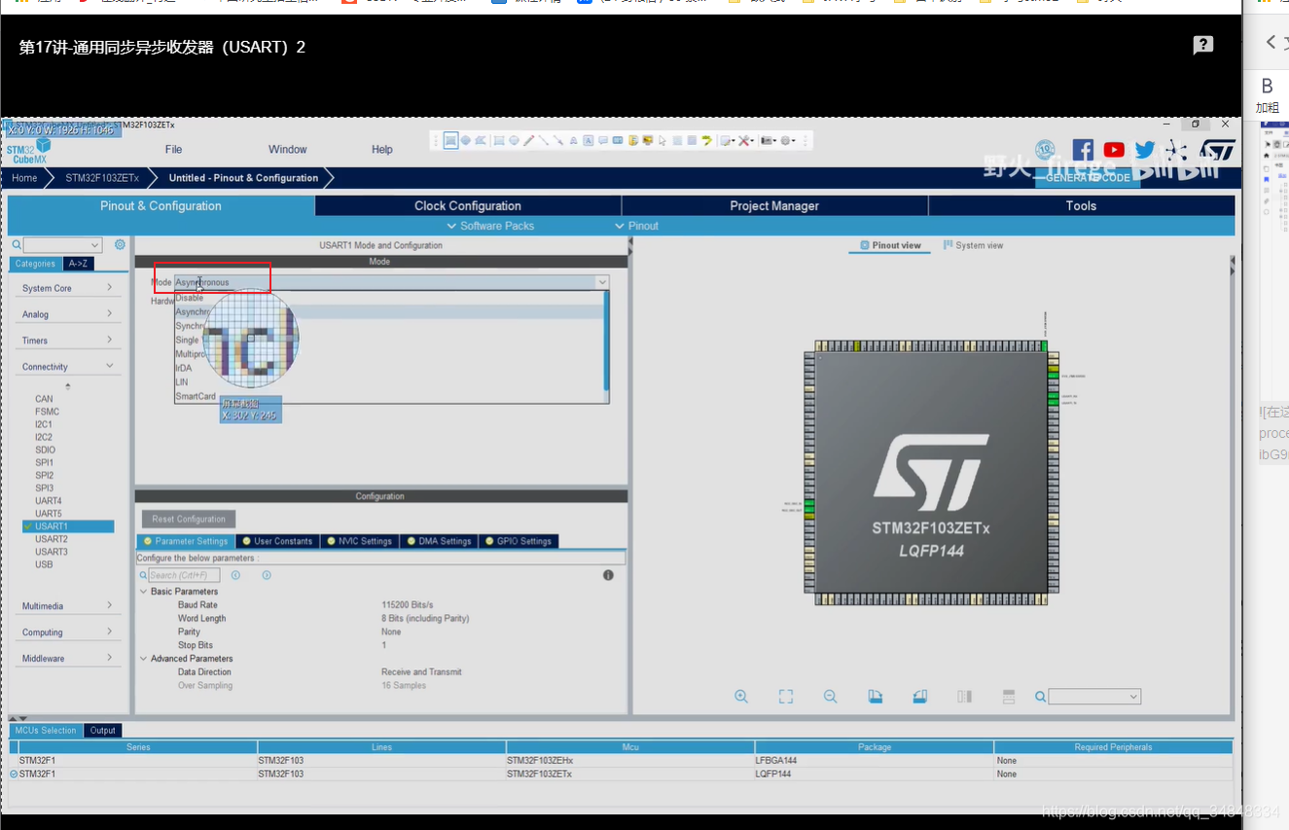Screen dimensions: 1289x830
Task: Click Reset Configuration button
Action: click(189, 520)
